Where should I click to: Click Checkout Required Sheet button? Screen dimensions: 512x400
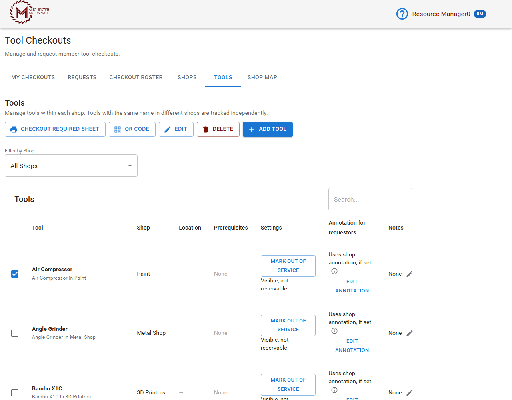pyautogui.click(x=55, y=129)
